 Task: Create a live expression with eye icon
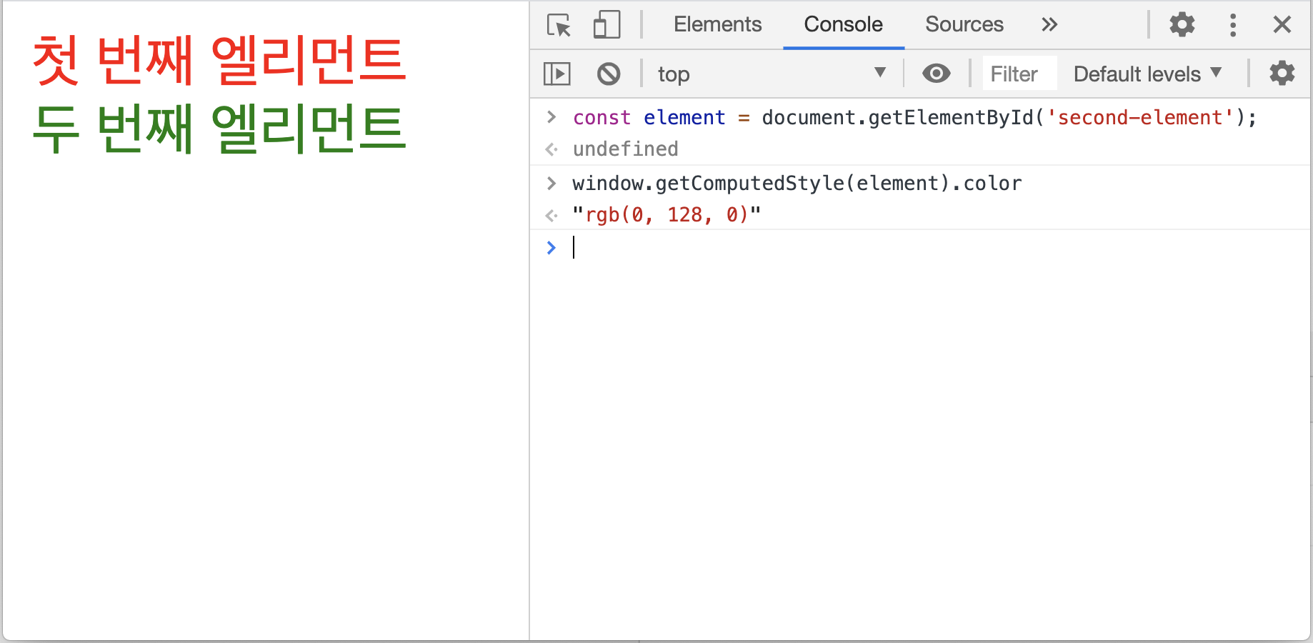936,73
